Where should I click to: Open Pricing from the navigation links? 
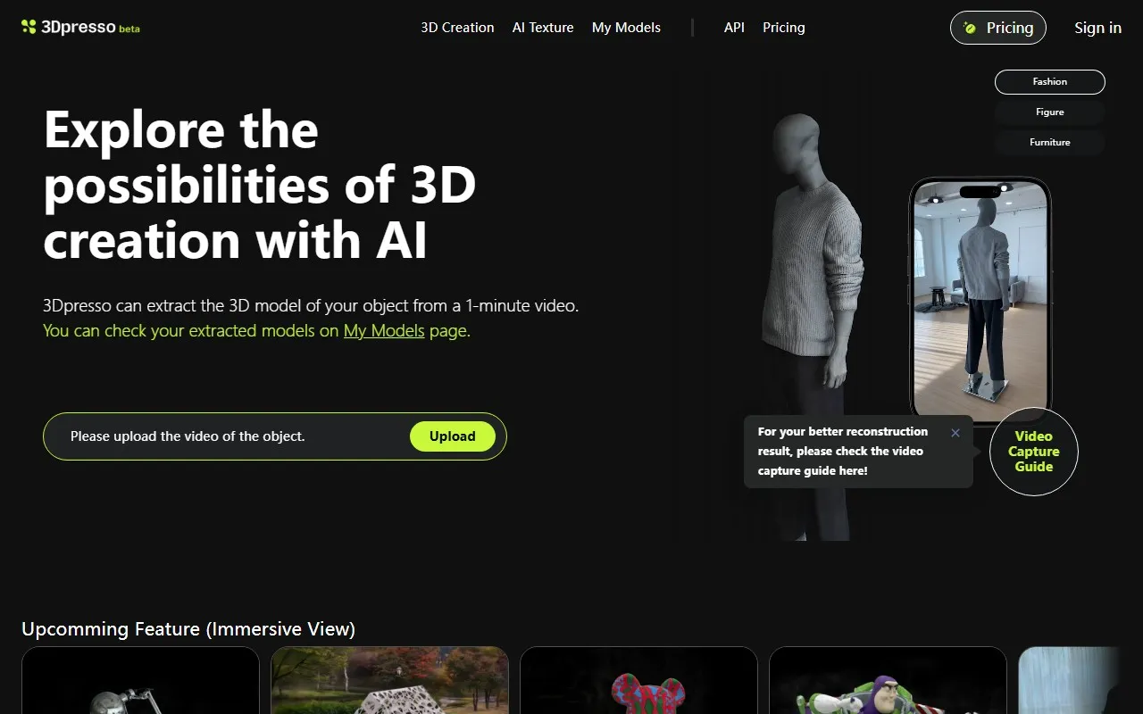click(x=783, y=28)
